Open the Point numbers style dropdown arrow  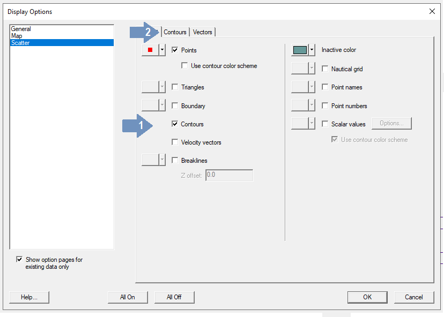coord(312,105)
